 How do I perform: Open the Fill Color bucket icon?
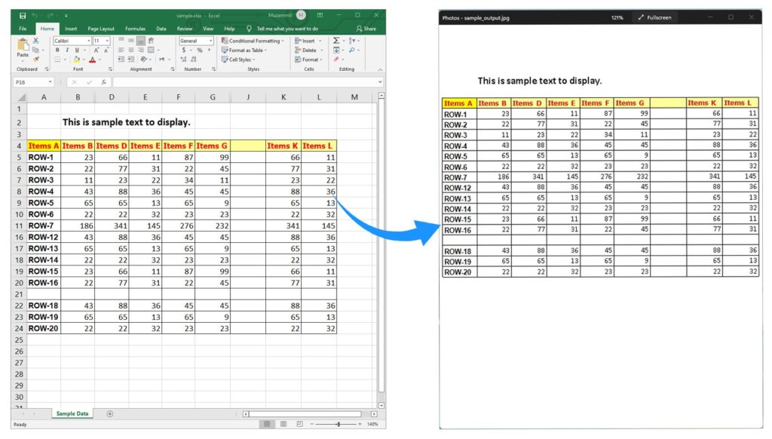pyautogui.click(x=75, y=60)
